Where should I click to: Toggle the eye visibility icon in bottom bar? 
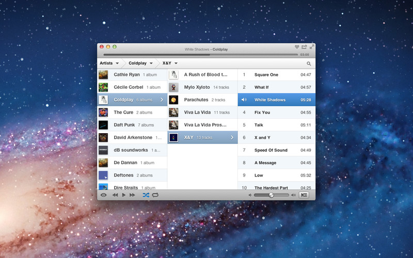click(103, 195)
